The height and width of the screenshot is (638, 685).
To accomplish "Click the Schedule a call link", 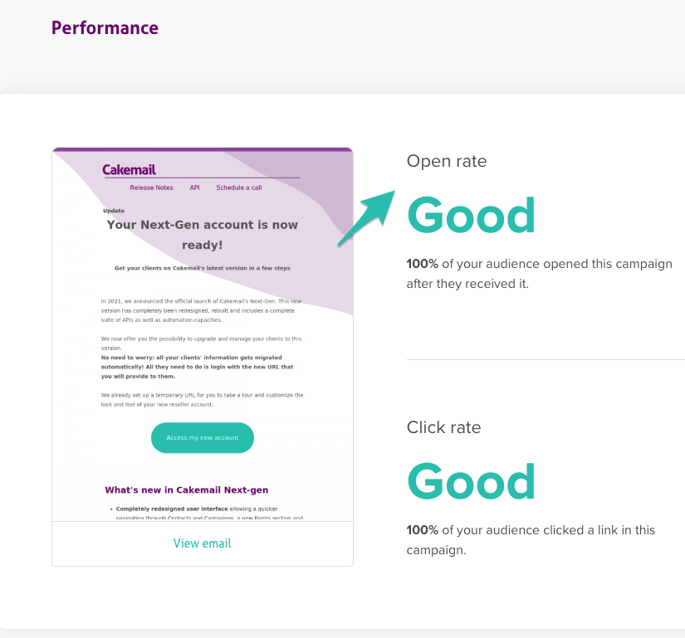I will click(x=239, y=188).
